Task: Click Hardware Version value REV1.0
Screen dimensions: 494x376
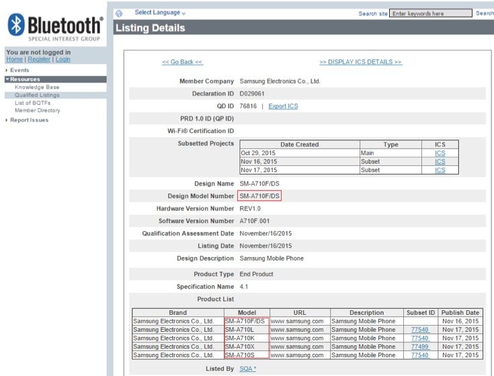Action: click(250, 209)
